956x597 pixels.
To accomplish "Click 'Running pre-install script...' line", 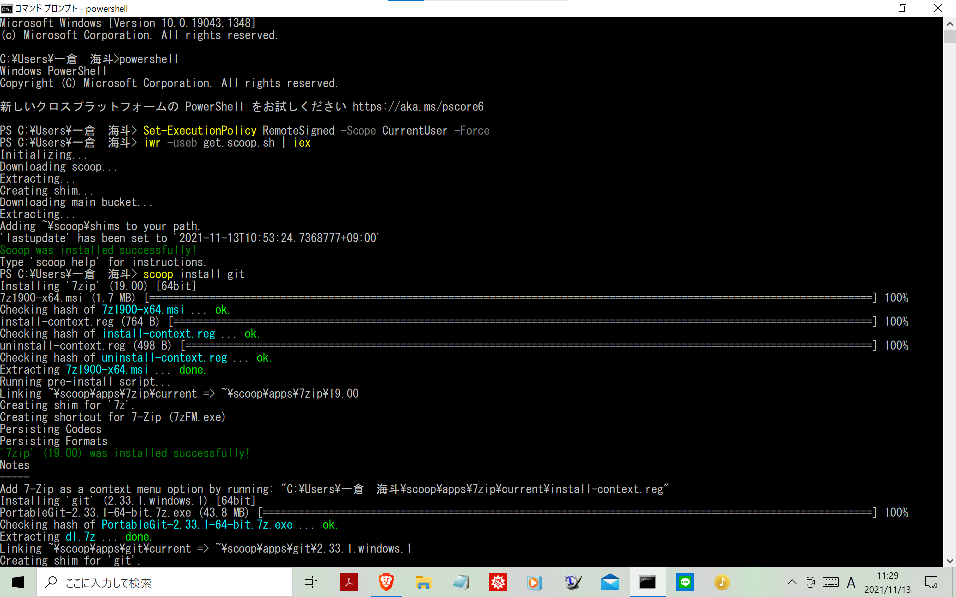I will coord(86,382).
